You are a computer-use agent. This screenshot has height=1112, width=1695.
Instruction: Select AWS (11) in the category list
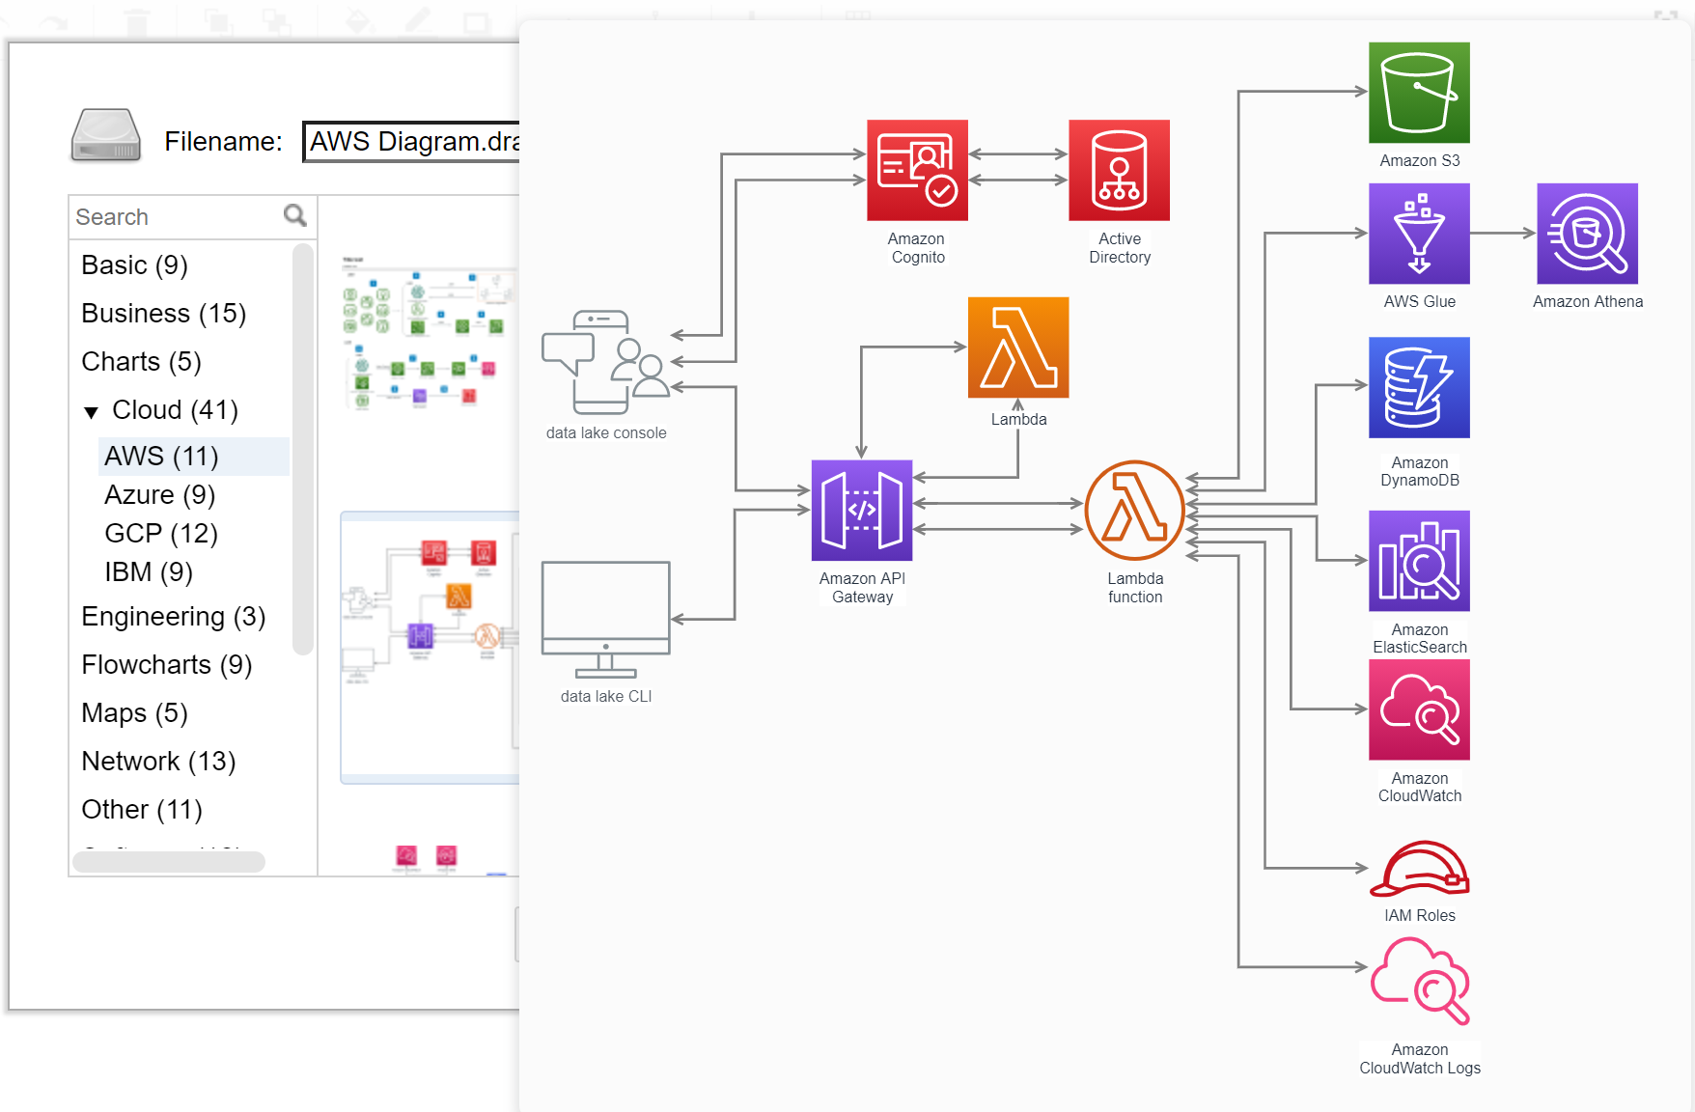point(161,456)
